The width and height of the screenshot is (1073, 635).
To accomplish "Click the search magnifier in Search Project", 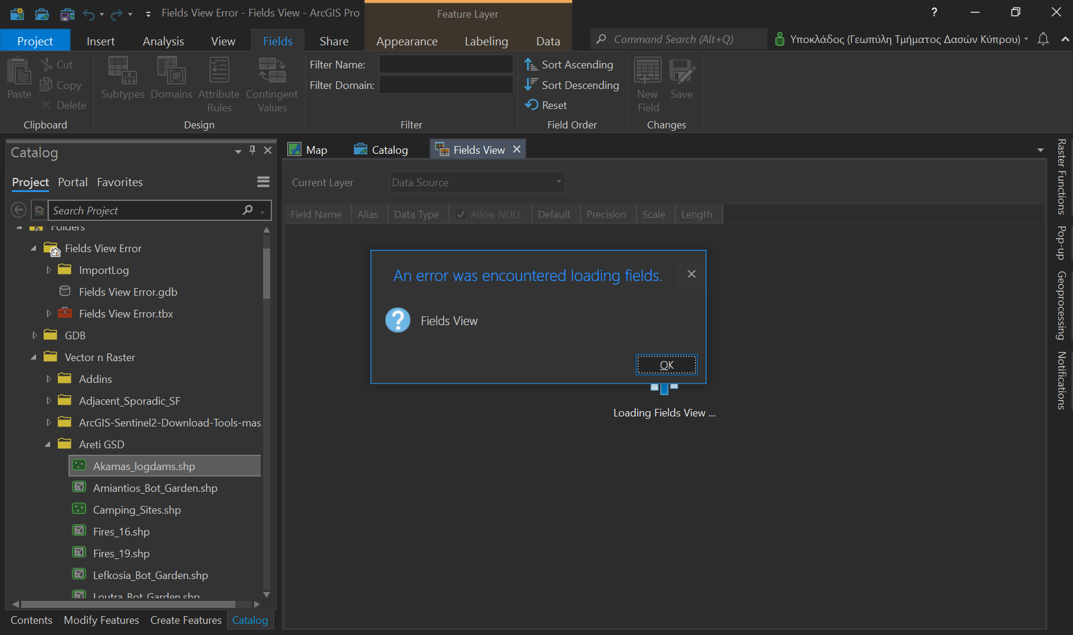I will [248, 210].
